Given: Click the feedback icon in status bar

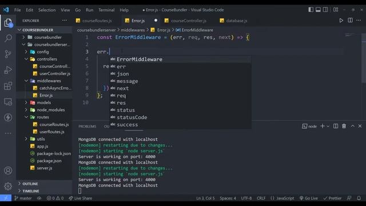Looking at the screenshot, I should click(x=349, y=198).
